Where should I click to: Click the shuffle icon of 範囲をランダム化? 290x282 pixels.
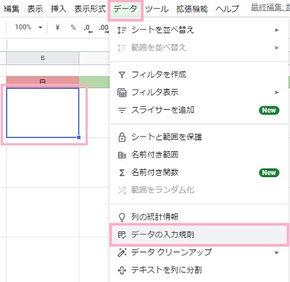point(122,190)
